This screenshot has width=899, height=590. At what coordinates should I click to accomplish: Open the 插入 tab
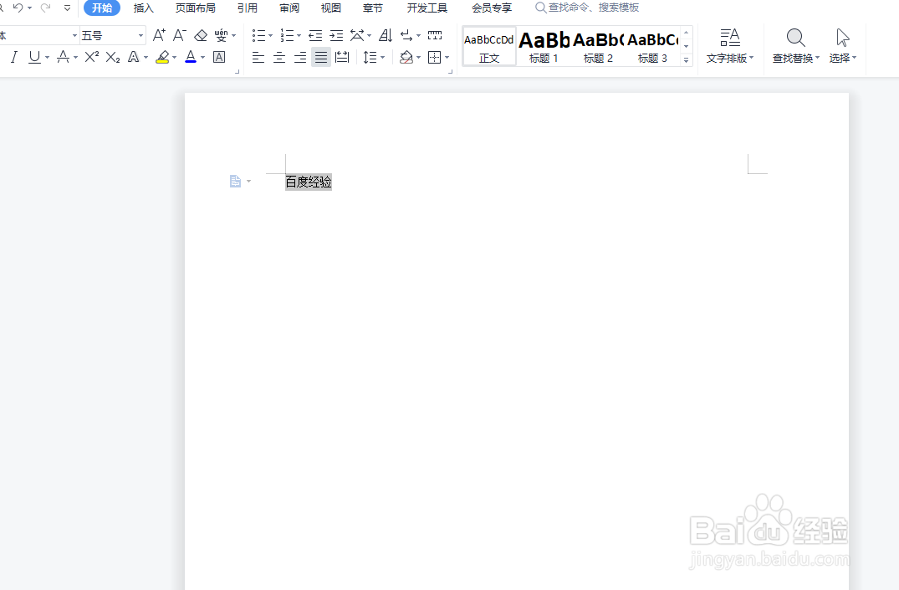[x=143, y=8]
